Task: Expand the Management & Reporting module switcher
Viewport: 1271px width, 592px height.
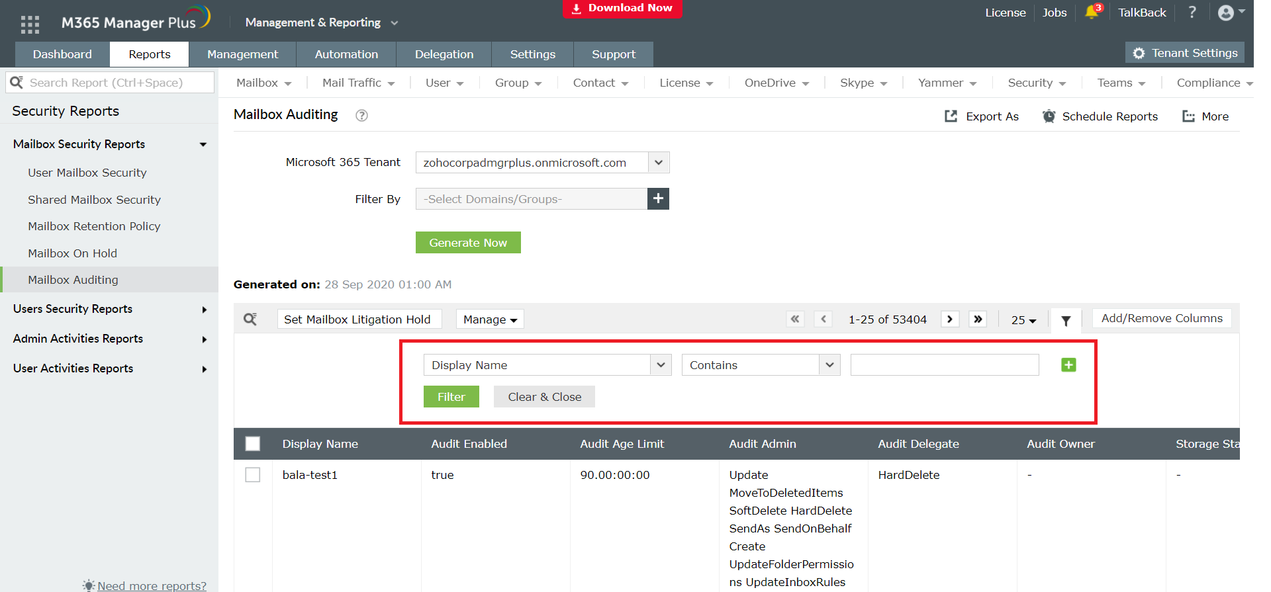Action: [x=321, y=22]
